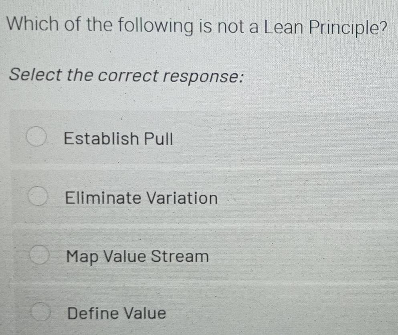Click the word 'Variation' in second option
The width and height of the screenshot is (398, 335).
click(x=182, y=198)
